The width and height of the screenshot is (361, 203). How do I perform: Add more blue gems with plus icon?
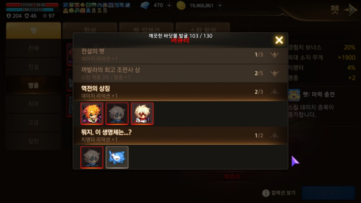point(169,5)
